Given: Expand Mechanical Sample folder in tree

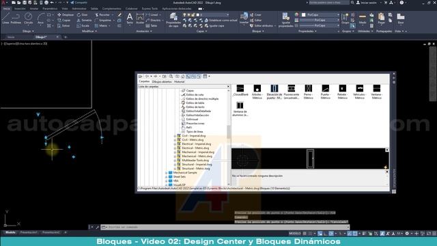Looking at the screenshot, I should pyautogui.click(x=167, y=173).
